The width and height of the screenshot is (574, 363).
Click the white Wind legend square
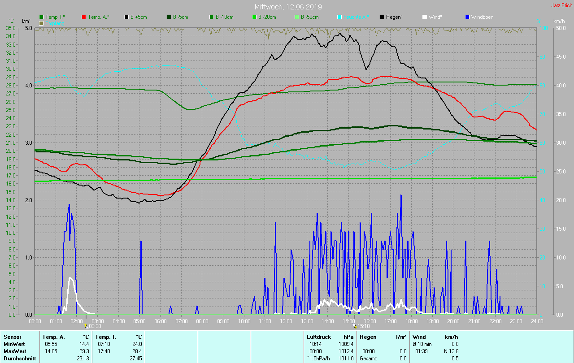point(424,17)
